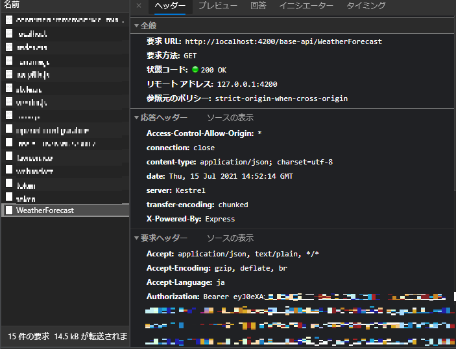This screenshot has width=456, height=349.
Task: Click the Access-Control-Allow-Origin header name
Action: tap(200, 133)
